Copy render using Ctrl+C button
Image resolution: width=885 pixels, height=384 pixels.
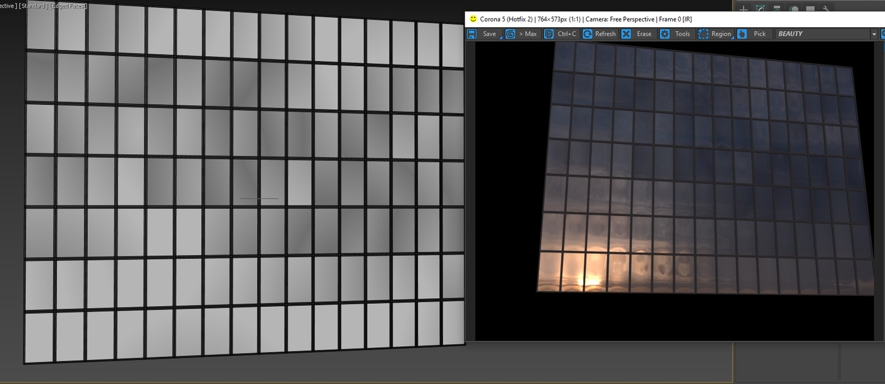561,34
